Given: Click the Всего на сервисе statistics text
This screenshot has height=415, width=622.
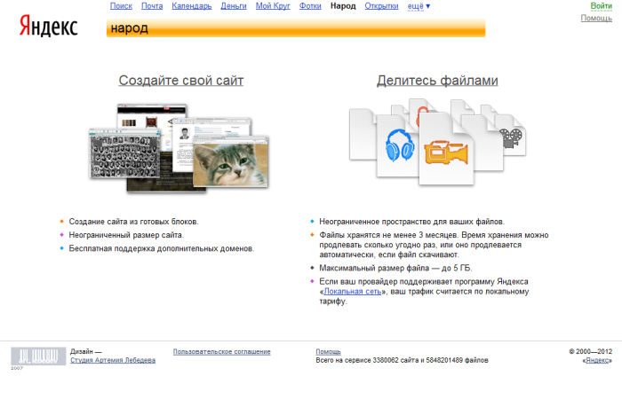Looking at the screenshot, I should tap(402, 360).
